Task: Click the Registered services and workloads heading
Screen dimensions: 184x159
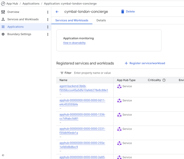Action: [x=85, y=63]
